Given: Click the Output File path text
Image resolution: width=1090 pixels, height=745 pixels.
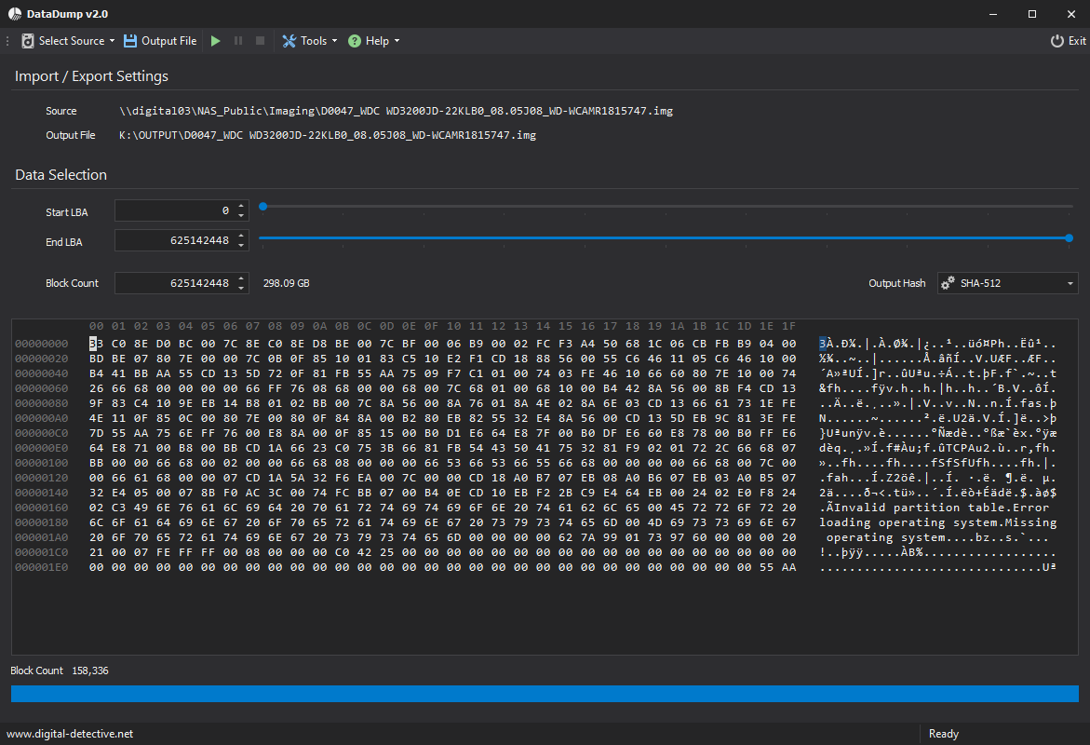Looking at the screenshot, I should (x=328, y=135).
